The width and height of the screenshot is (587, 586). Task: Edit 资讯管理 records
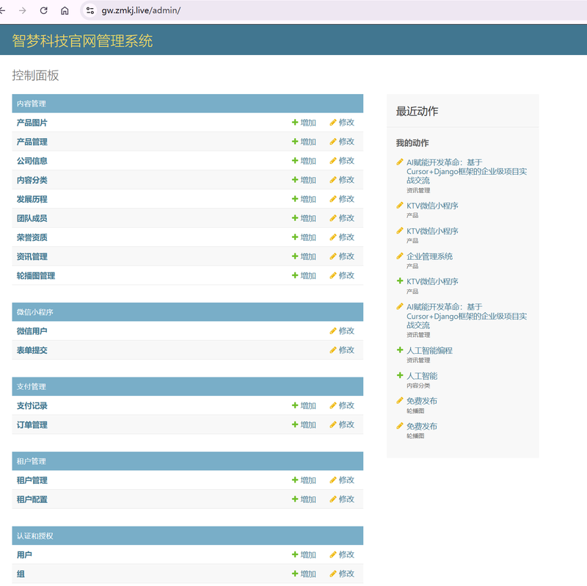tap(342, 256)
